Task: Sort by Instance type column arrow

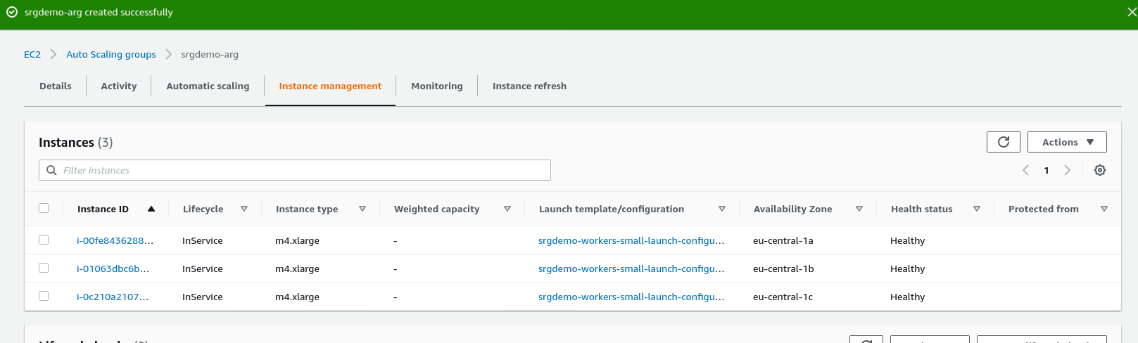Action: [362, 209]
